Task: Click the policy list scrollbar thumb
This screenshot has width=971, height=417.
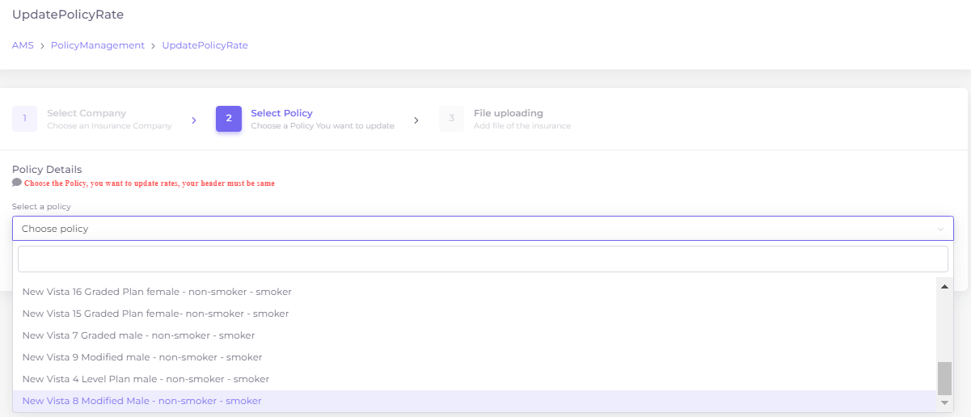Action: point(944,377)
